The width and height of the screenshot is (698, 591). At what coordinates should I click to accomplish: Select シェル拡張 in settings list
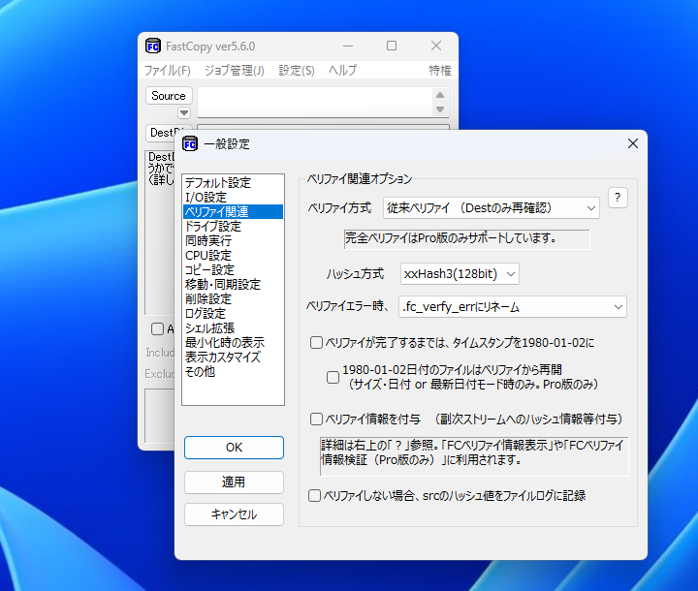(x=233, y=328)
